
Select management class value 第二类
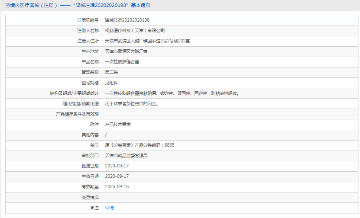coord(111,72)
